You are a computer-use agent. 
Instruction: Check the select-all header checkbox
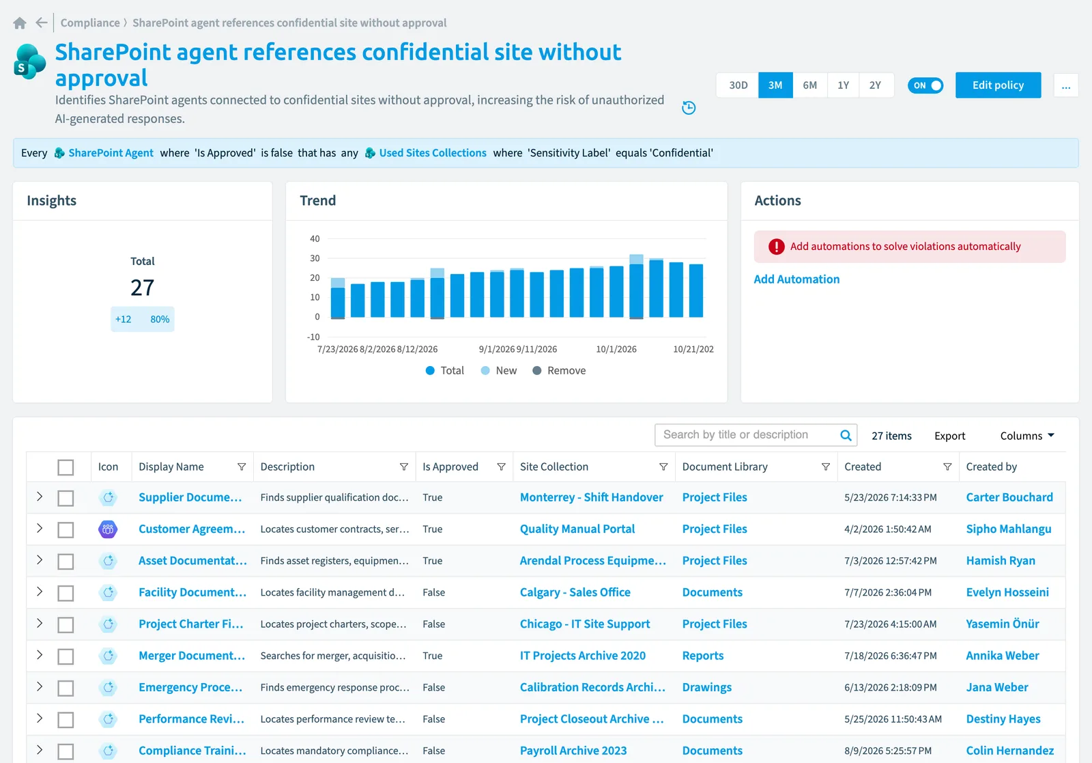point(66,467)
